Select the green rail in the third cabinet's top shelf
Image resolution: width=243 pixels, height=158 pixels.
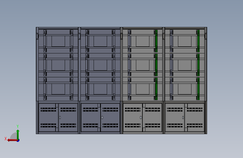tap(156, 41)
